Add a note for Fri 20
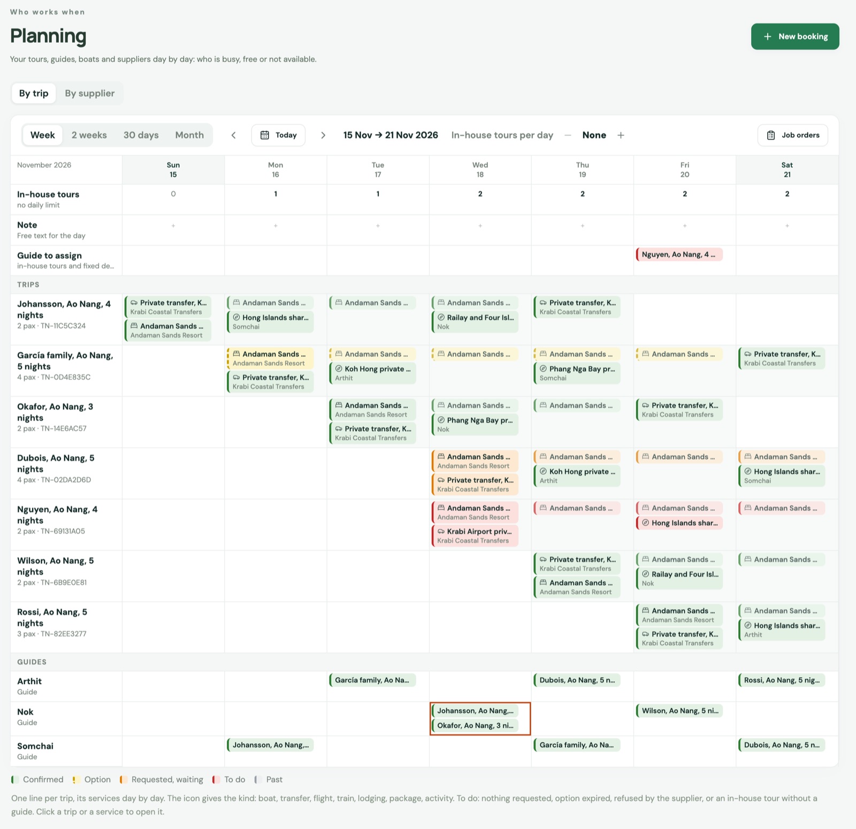Image resolution: width=856 pixels, height=829 pixels. pyautogui.click(x=685, y=226)
